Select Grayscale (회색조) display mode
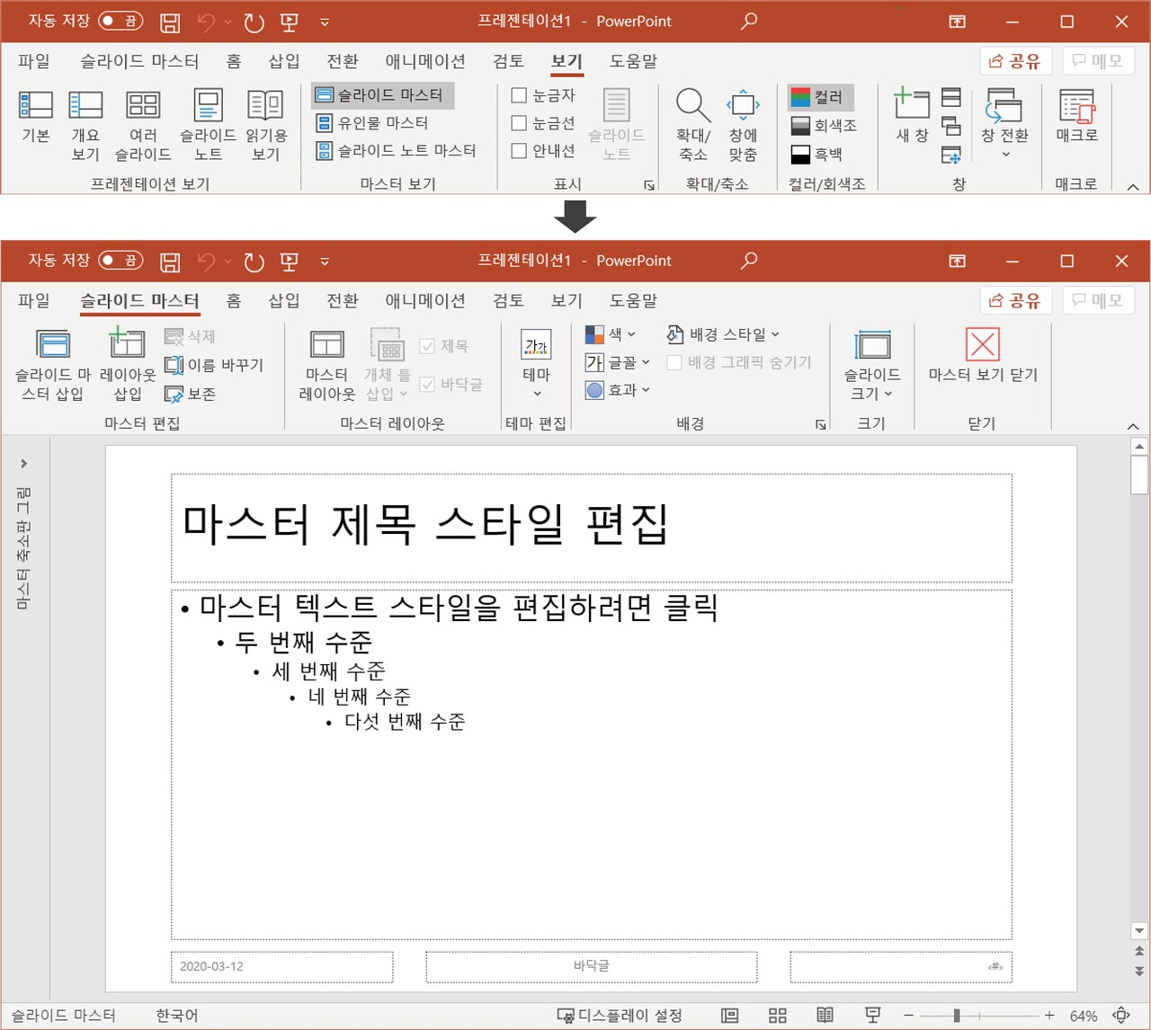This screenshot has height=1030, width=1151. click(825, 126)
